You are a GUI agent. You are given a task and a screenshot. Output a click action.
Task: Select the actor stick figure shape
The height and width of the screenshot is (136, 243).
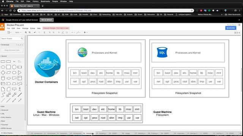coord(20,89)
